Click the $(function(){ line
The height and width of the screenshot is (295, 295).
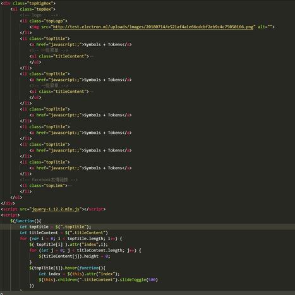tap(25, 221)
